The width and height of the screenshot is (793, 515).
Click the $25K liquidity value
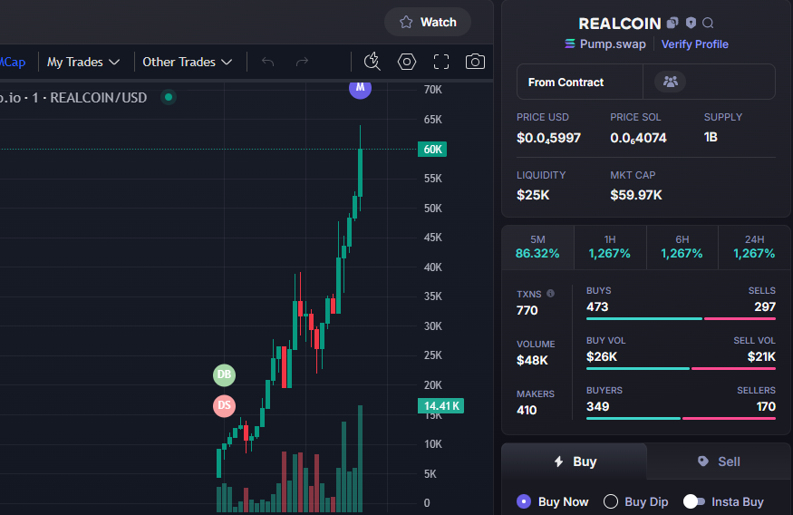click(x=533, y=195)
